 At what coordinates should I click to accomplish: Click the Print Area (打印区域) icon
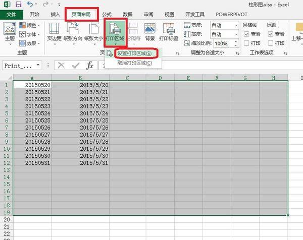tap(115, 30)
